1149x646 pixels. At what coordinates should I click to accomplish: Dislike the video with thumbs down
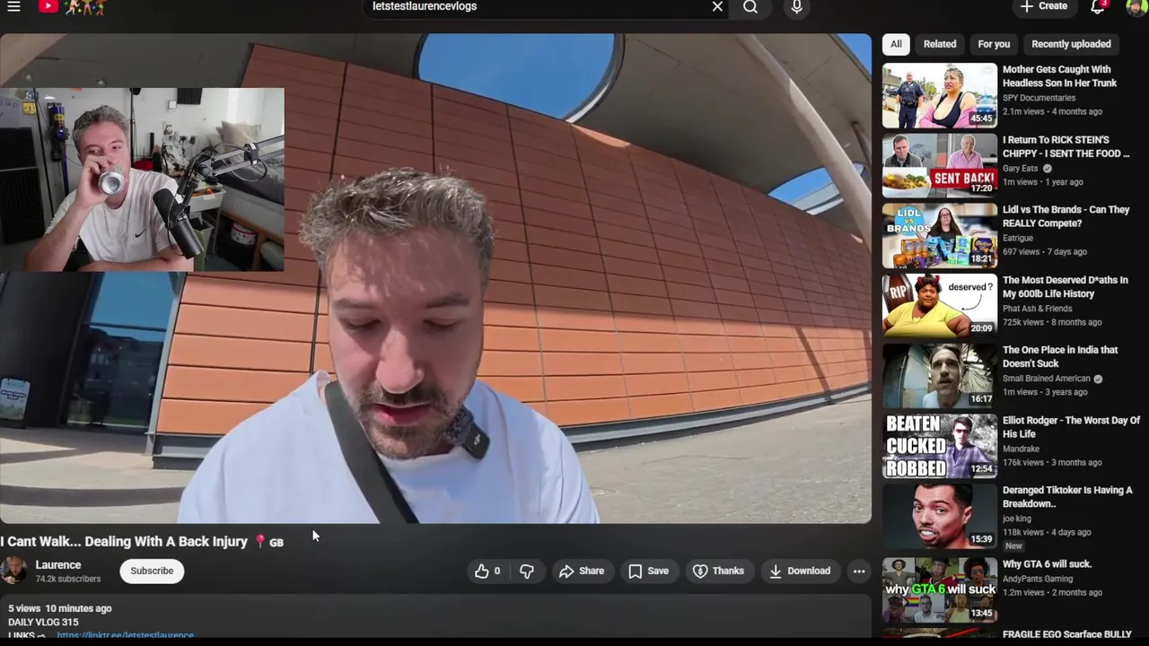click(x=527, y=571)
